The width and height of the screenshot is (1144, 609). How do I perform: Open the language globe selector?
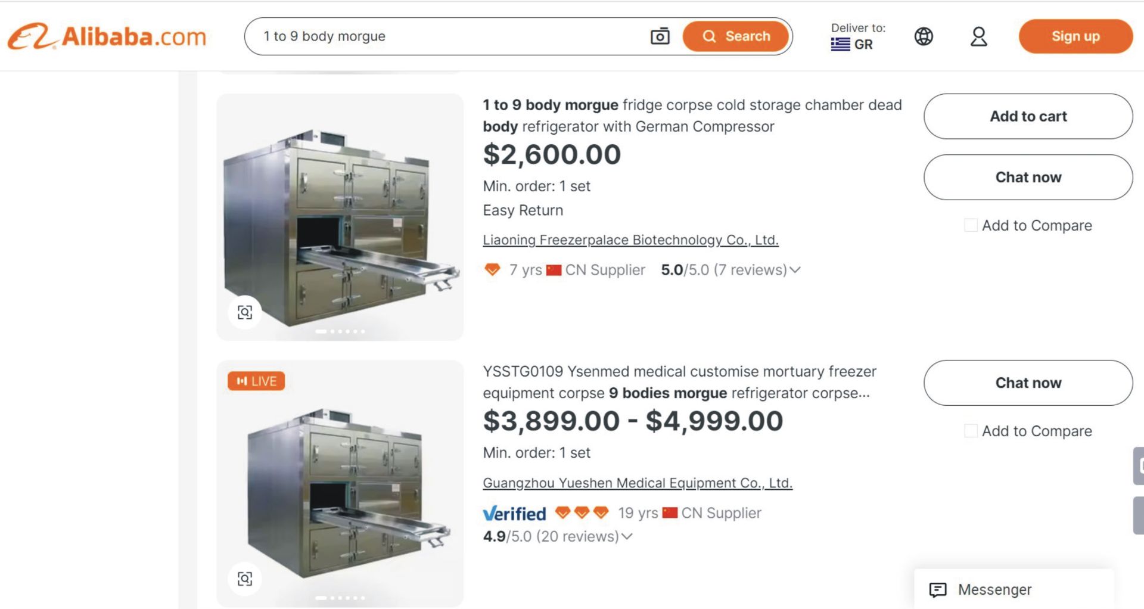[x=924, y=36]
